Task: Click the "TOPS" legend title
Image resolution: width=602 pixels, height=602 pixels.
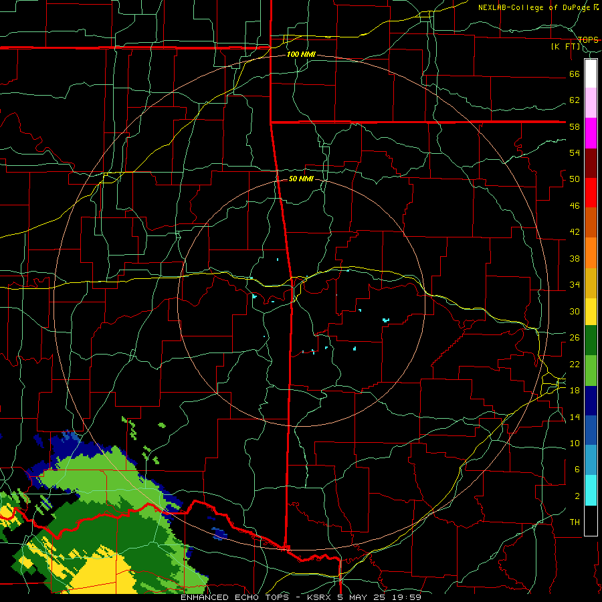Action: (x=588, y=39)
